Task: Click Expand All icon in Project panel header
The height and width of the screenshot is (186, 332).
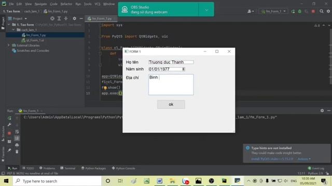Action: (x=59, y=19)
